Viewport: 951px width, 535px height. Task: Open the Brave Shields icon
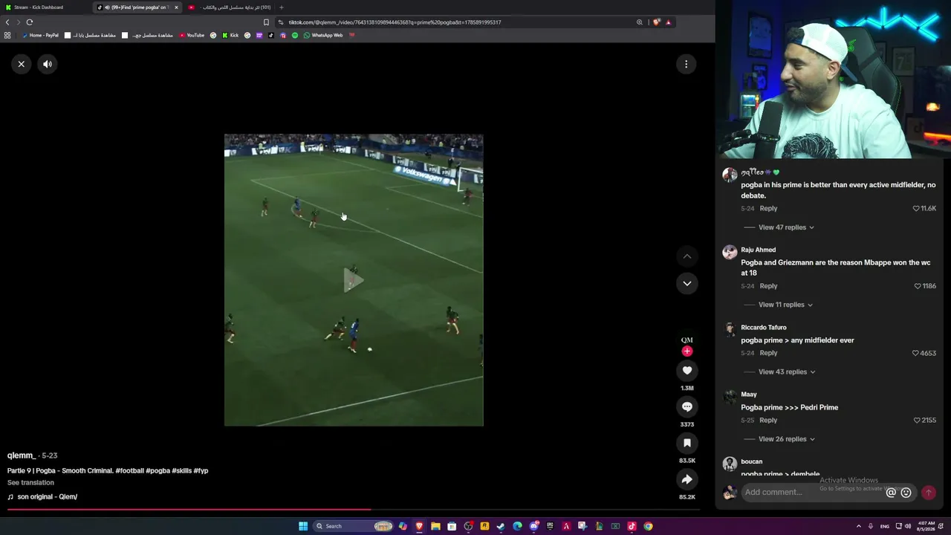click(657, 22)
